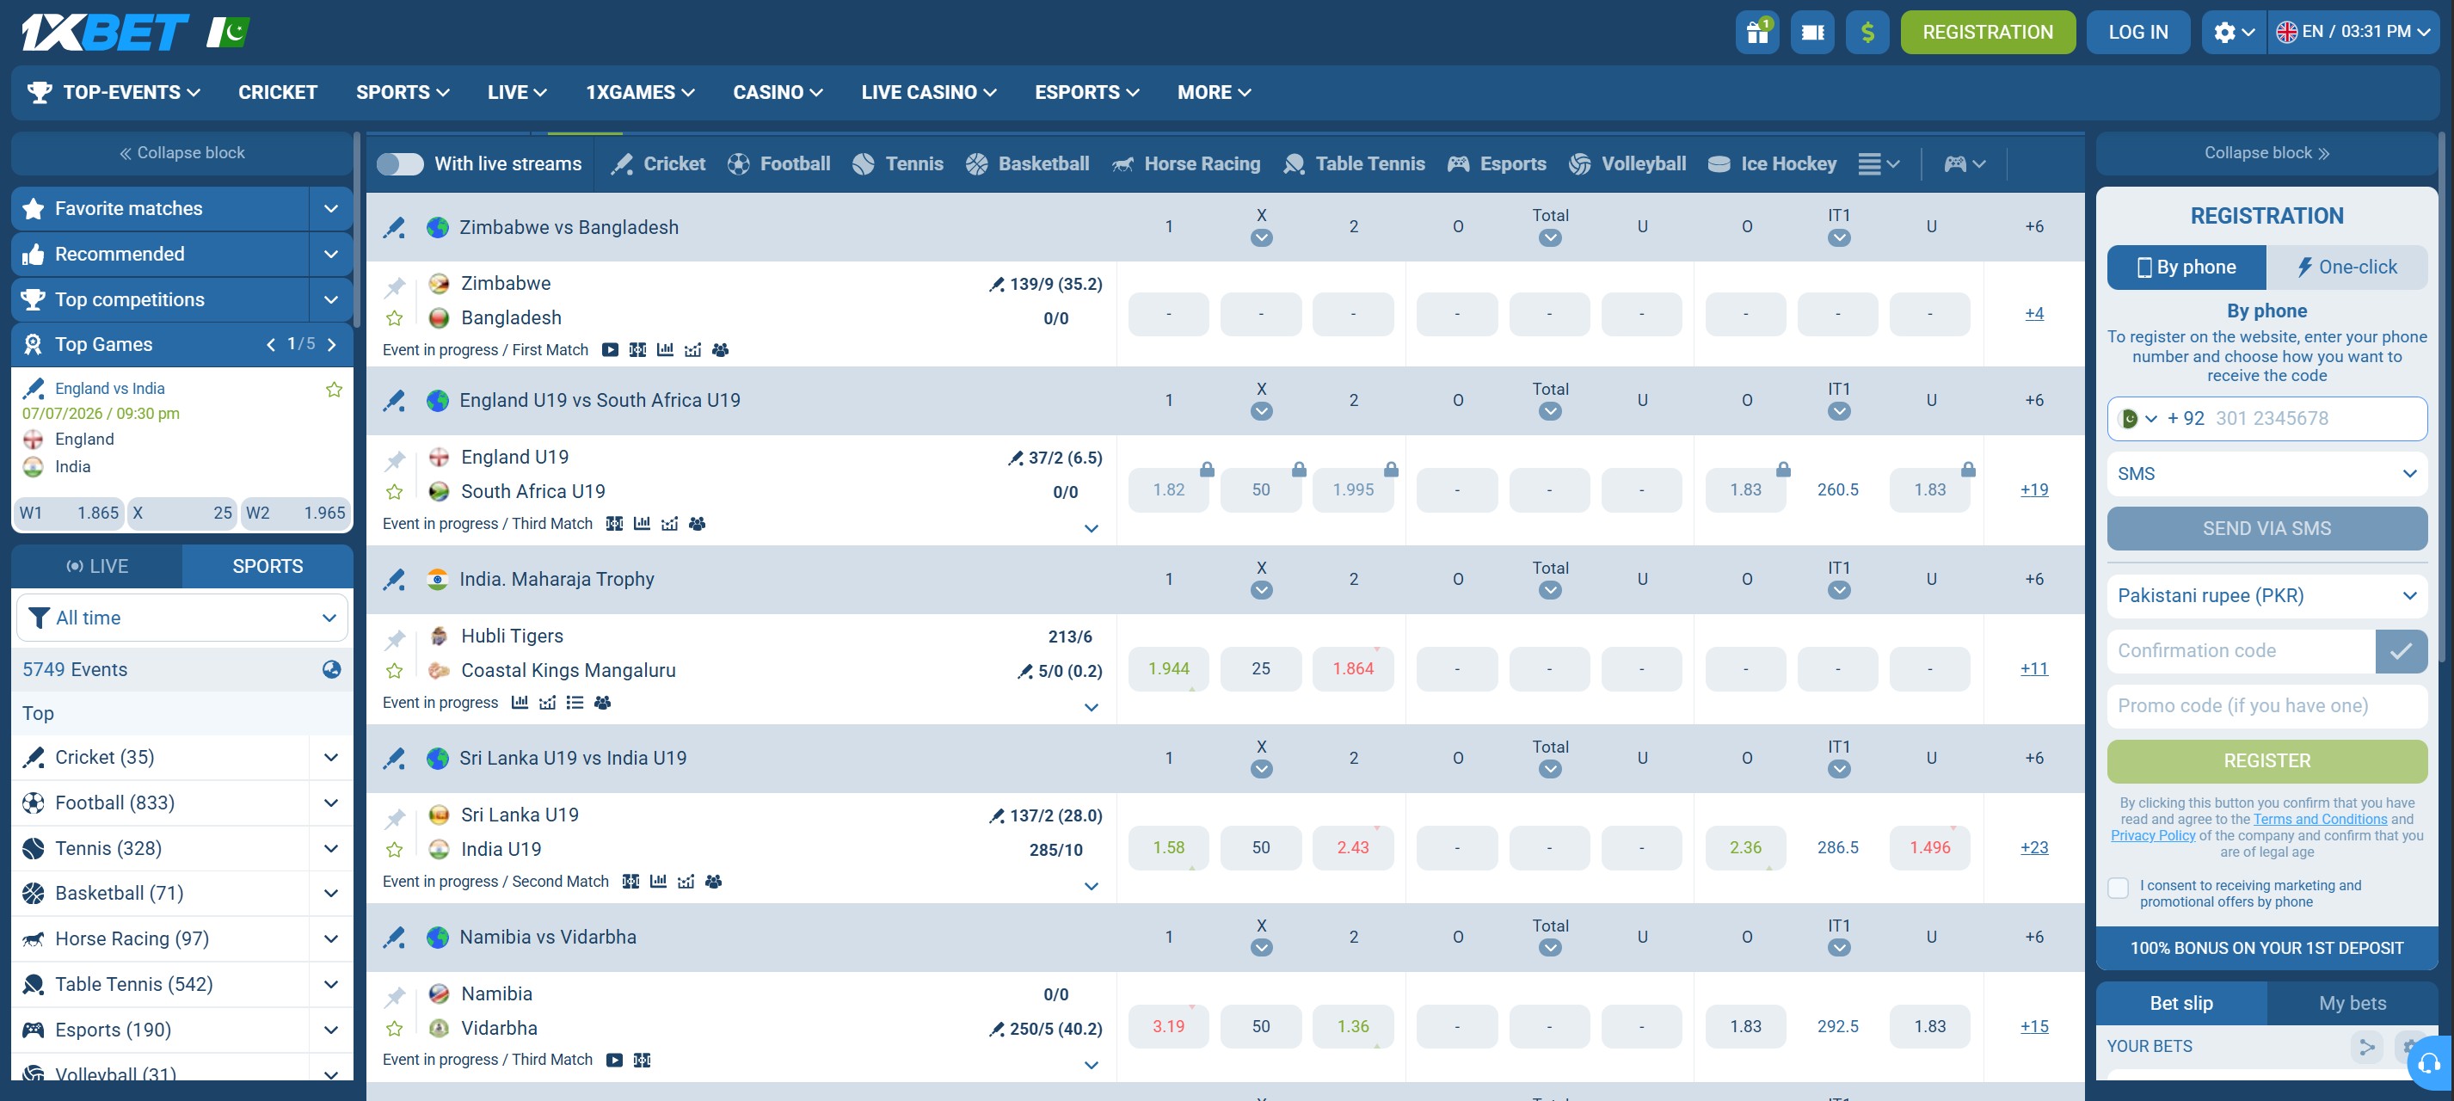Screen dimensions: 2454x1101
Task: Click the dollar deposit icon
Action: pos(1867,33)
